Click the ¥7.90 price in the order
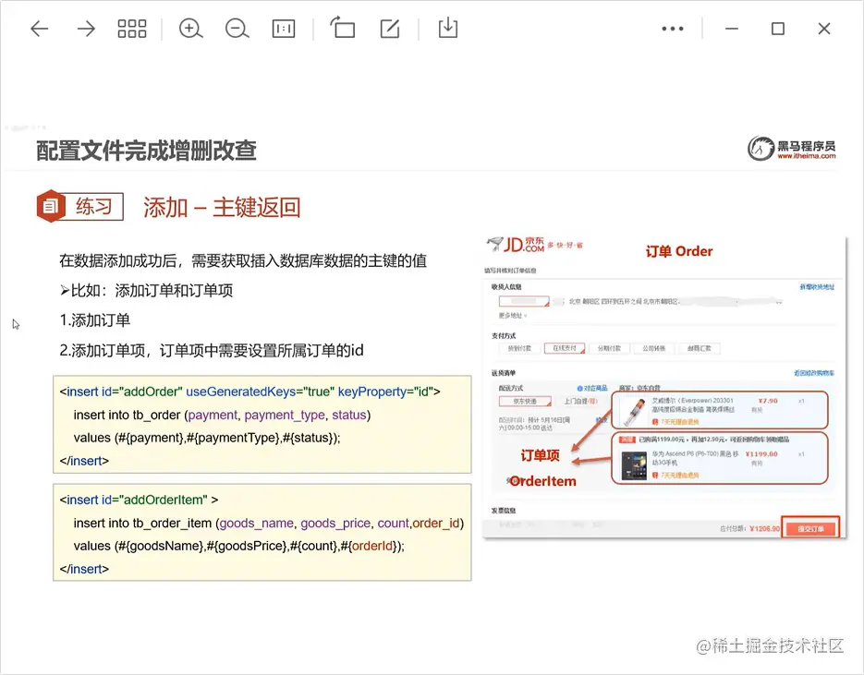This screenshot has height=675, width=864. pyautogui.click(x=768, y=401)
